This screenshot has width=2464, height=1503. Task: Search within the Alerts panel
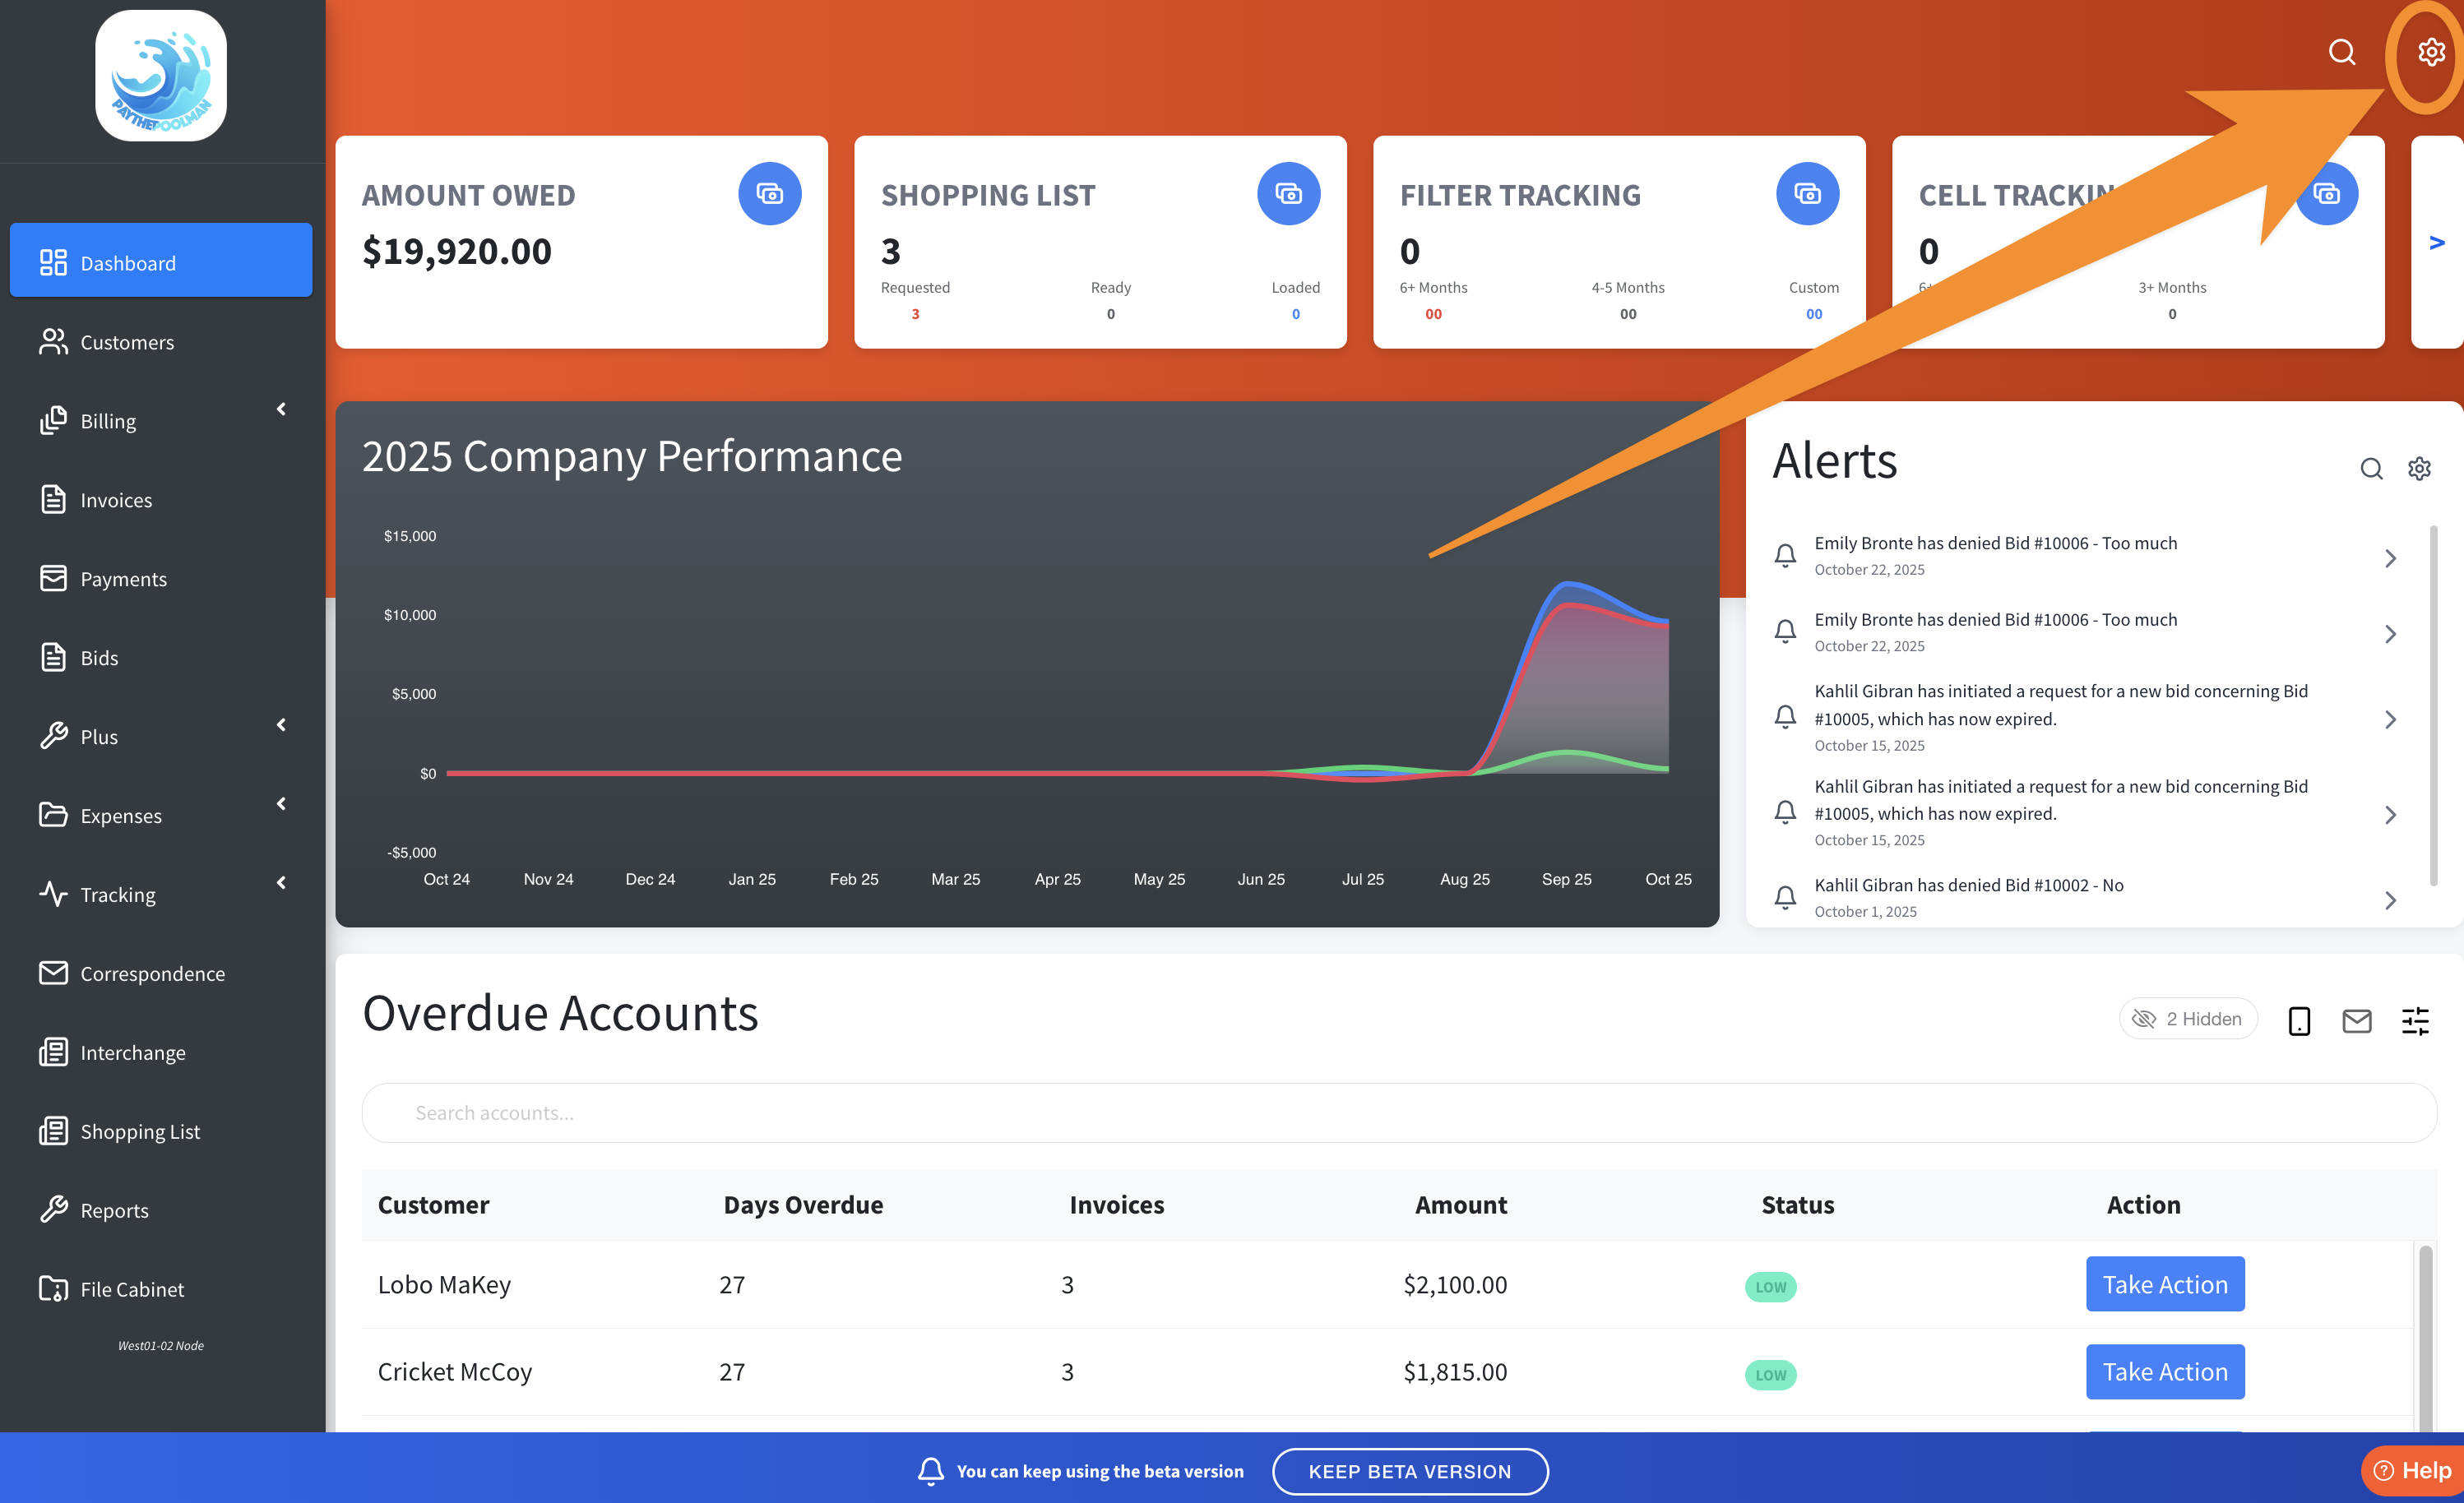[x=2370, y=468]
